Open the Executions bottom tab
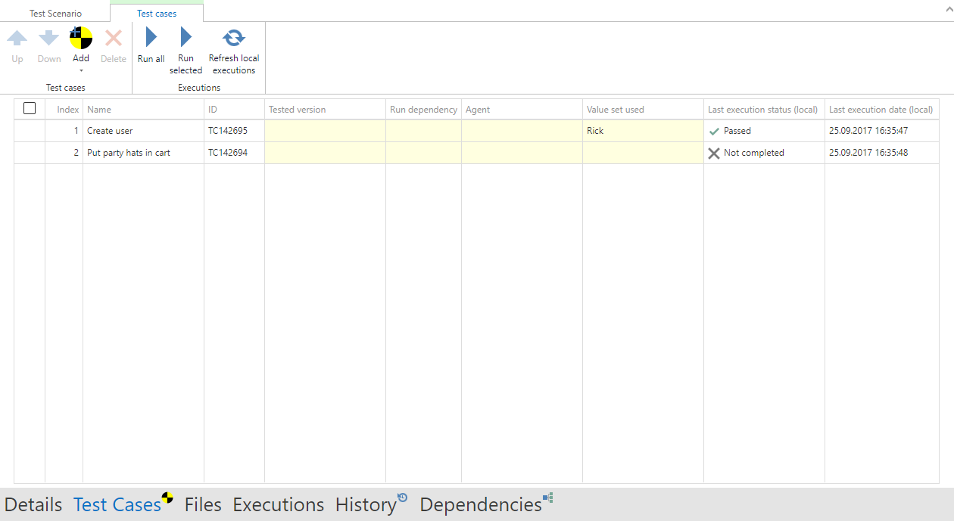Screen dimensions: 954x521 tap(278, 504)
